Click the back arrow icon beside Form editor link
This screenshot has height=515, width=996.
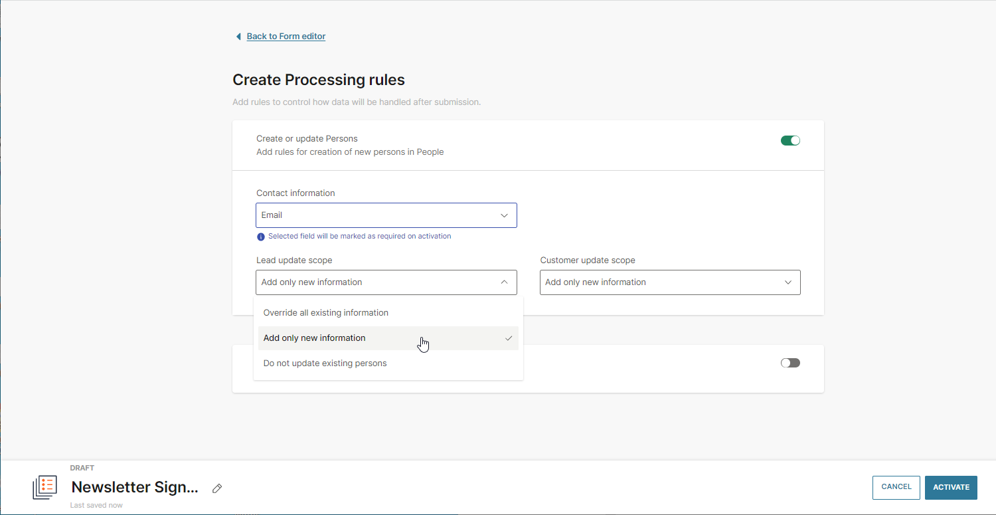click(238, 37)
